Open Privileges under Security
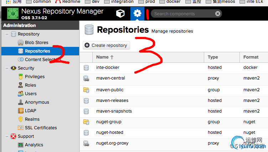 pos(35,76)
